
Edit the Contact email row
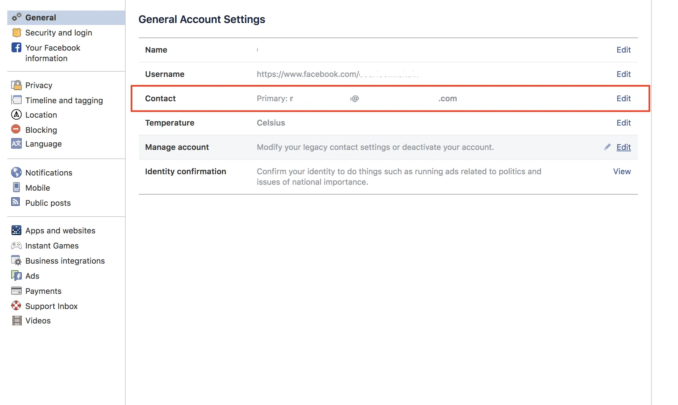(623, 98)
